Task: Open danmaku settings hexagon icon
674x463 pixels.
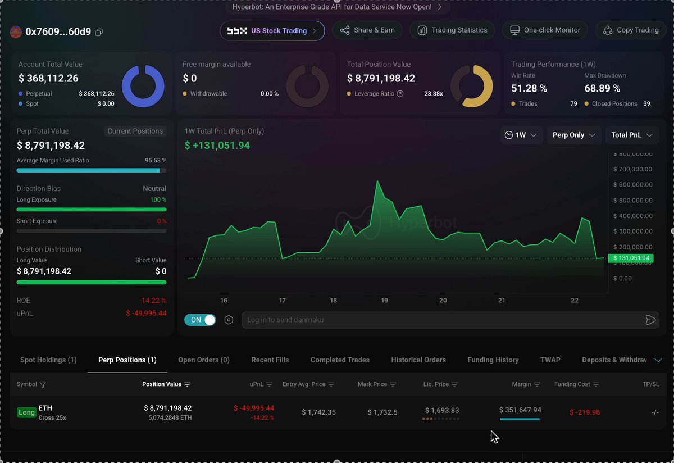Action: (x=229, y=320)
